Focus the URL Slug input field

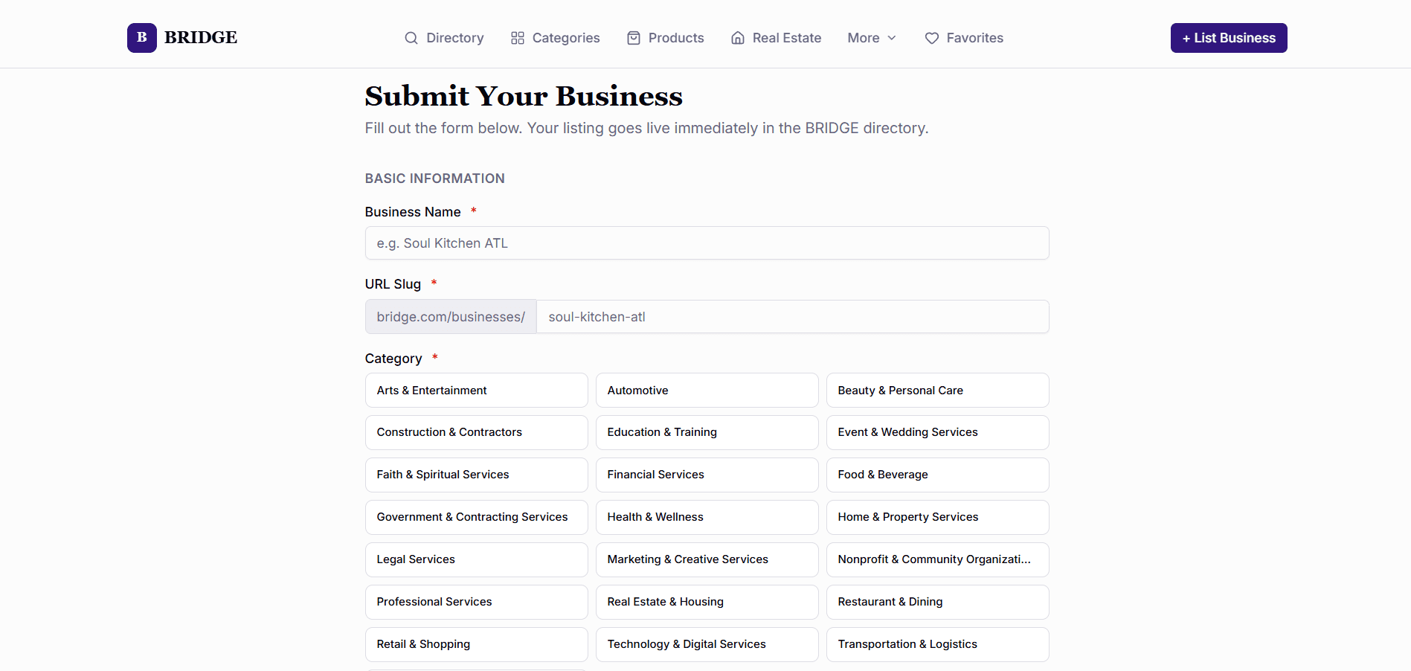[793, 317]
